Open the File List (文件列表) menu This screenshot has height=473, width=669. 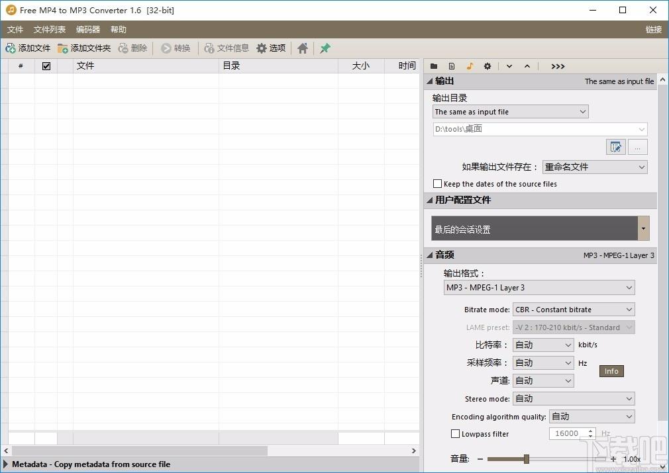point(50,29)
